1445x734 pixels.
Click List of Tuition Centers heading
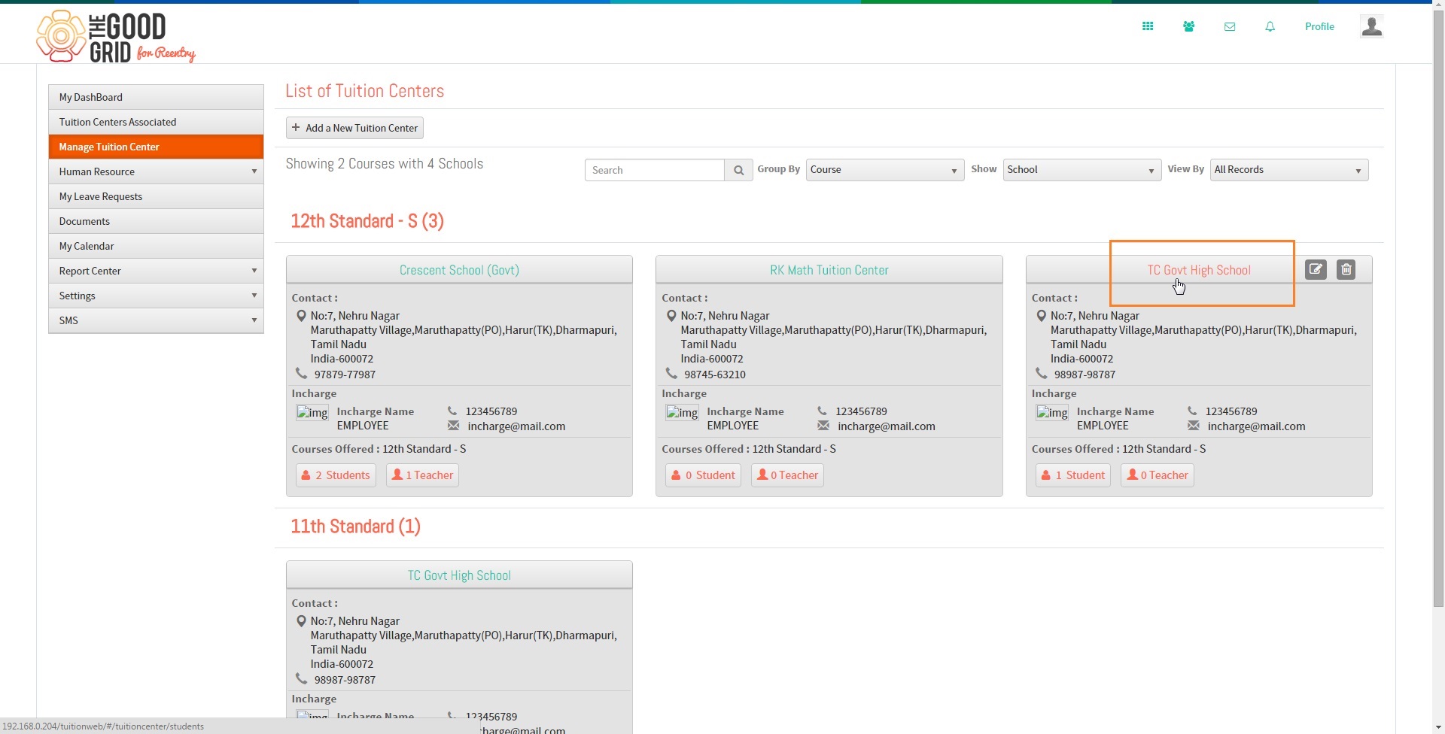coord(364,91)
